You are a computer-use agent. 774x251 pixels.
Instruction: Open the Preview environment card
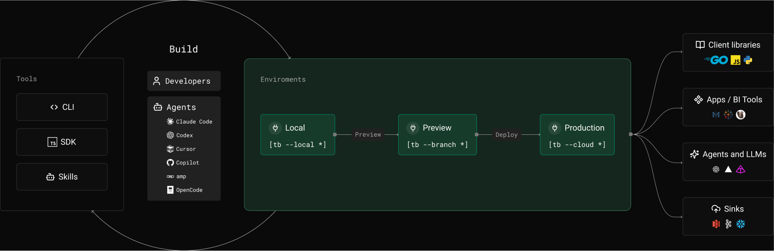click(x=437, y=135)
